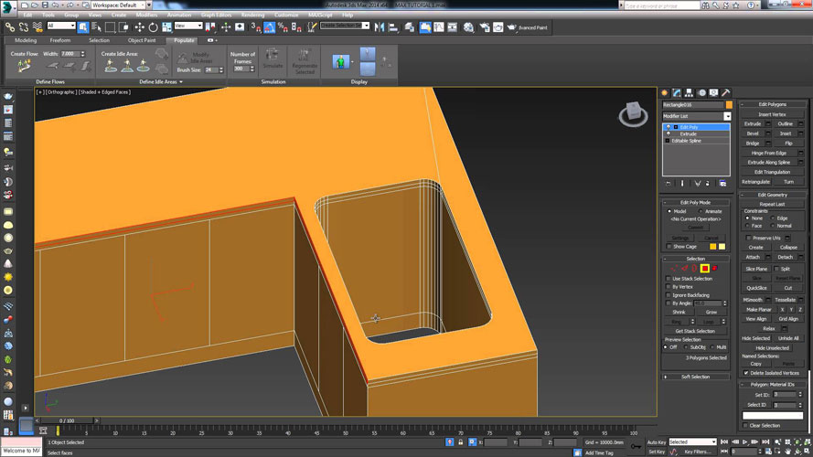Toggle the Angle Snap icon
This screenshot has height=457, width=813.
pyautogui.click(x=269, y=27)
